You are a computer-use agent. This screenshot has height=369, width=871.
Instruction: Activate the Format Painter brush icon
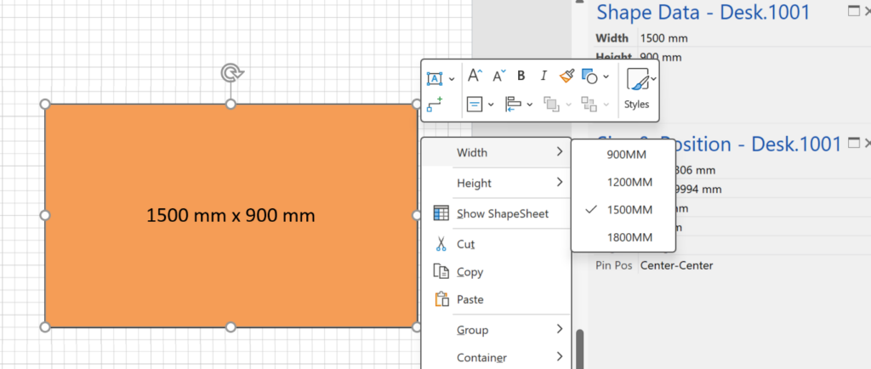pos(566,76)
